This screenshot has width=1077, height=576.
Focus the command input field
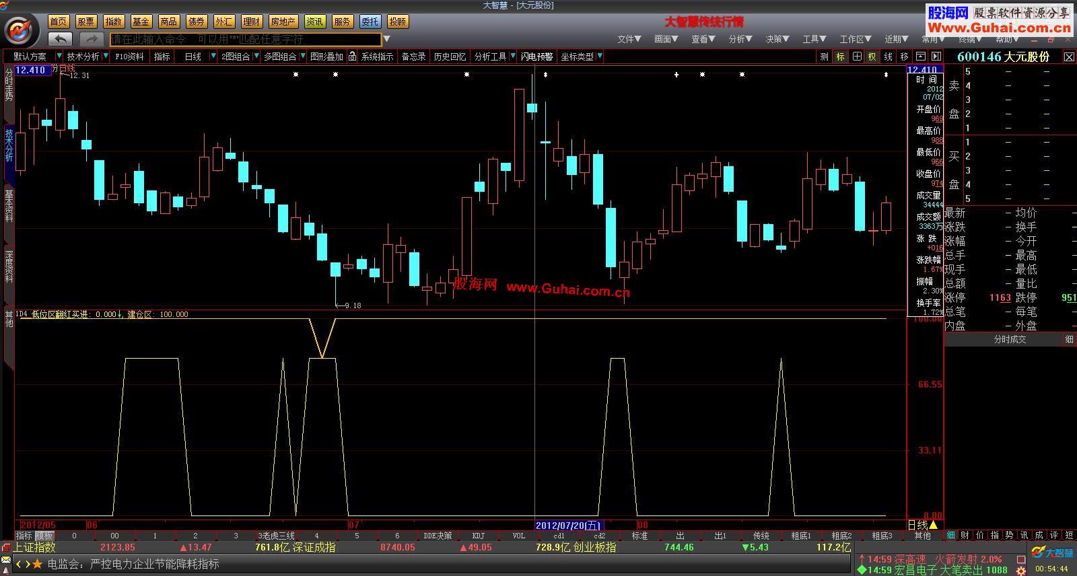pyautogui.click(x=246, y=39)
